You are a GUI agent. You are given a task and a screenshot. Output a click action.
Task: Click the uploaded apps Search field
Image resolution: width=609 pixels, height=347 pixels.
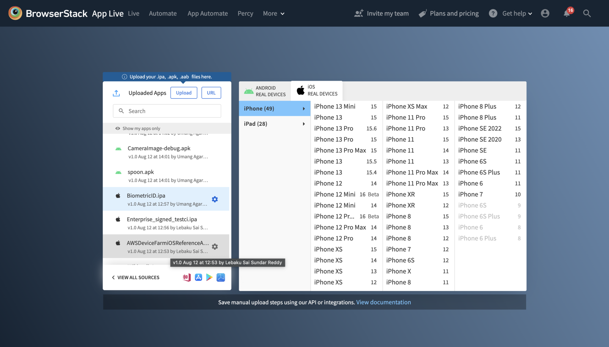tap(167, 111)
